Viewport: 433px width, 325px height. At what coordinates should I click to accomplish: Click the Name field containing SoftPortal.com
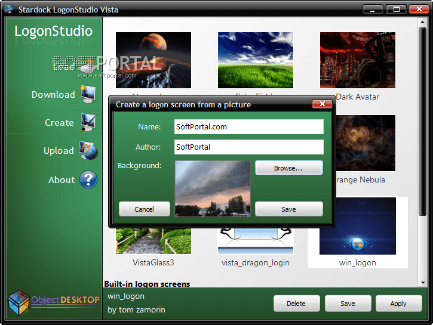(249, 127)
